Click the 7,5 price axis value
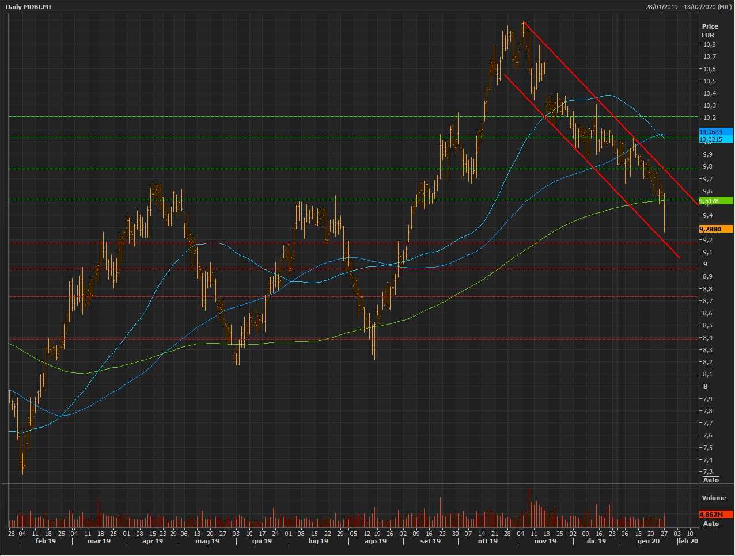The width and height of the screenshot is (735, 556). tap(707, 448)
